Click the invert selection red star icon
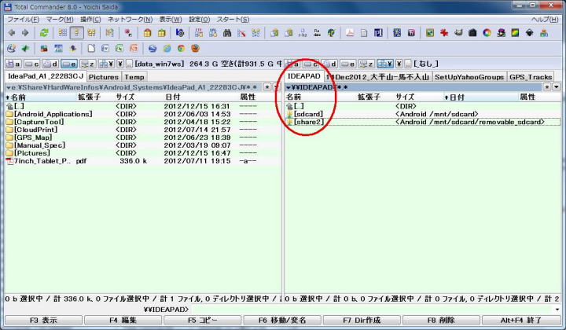The height and width of the screenshot is (330, 566). point(128,33)
